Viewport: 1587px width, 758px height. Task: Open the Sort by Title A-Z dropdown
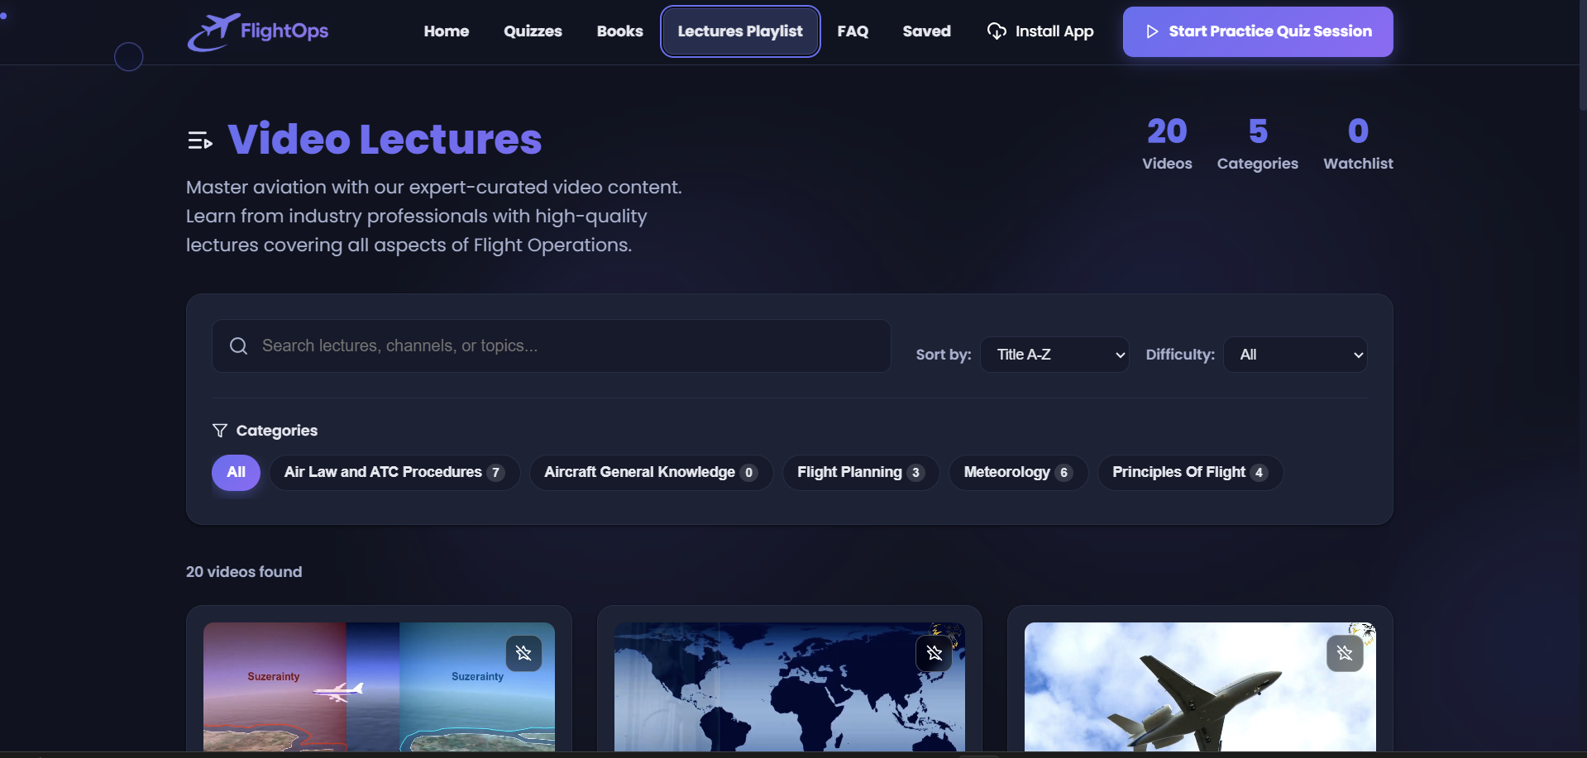[1054, 355]
